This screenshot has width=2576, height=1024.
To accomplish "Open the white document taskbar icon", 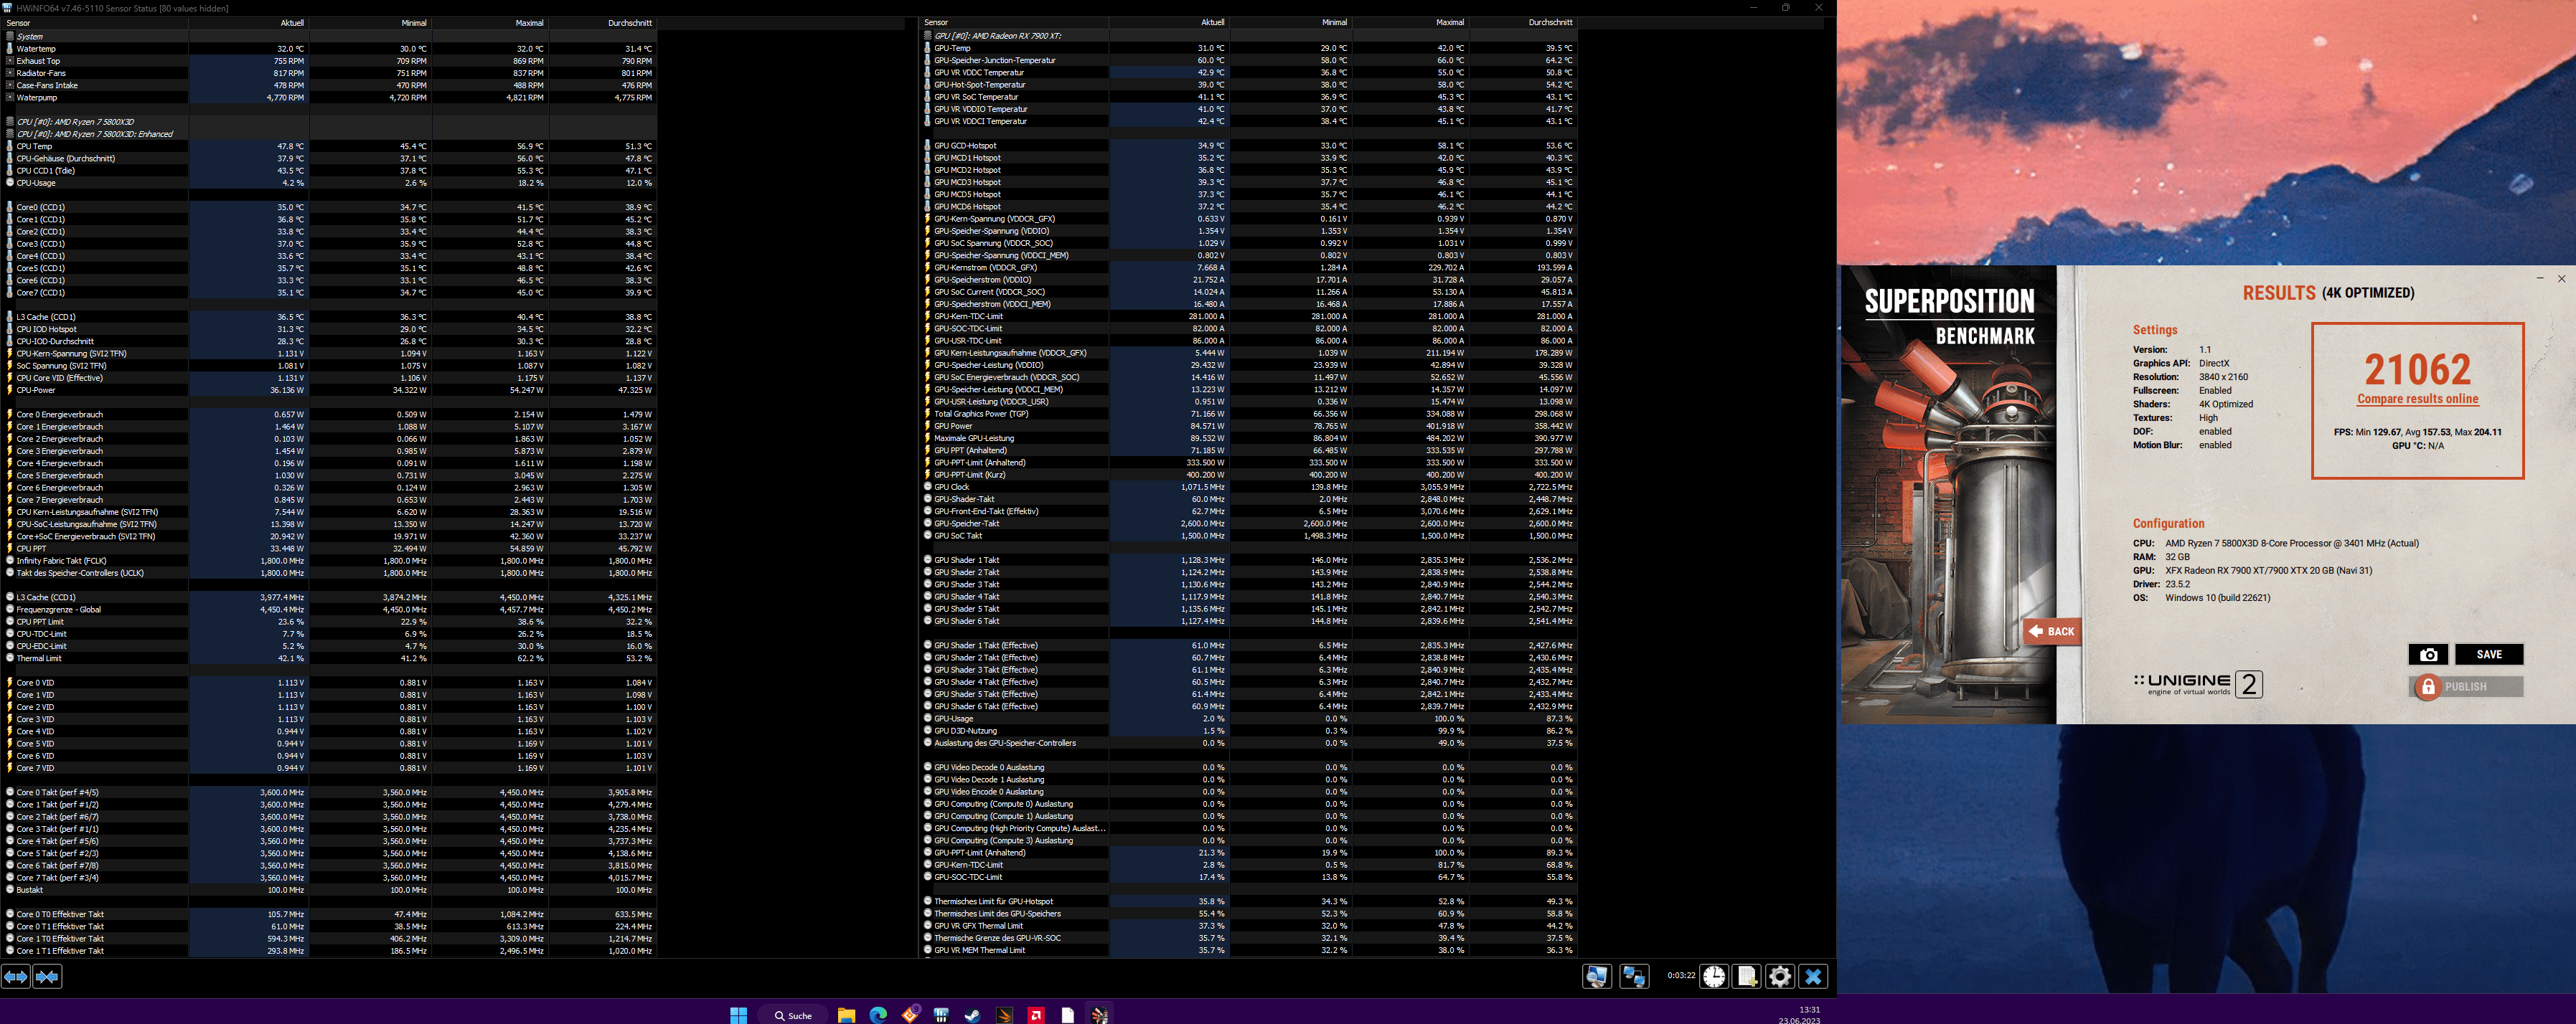I will 1067,1015.
